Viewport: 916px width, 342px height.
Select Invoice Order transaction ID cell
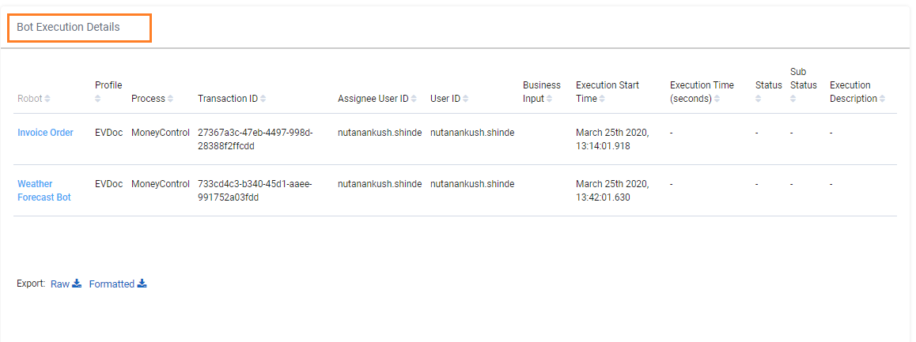(x=255, y=139)
